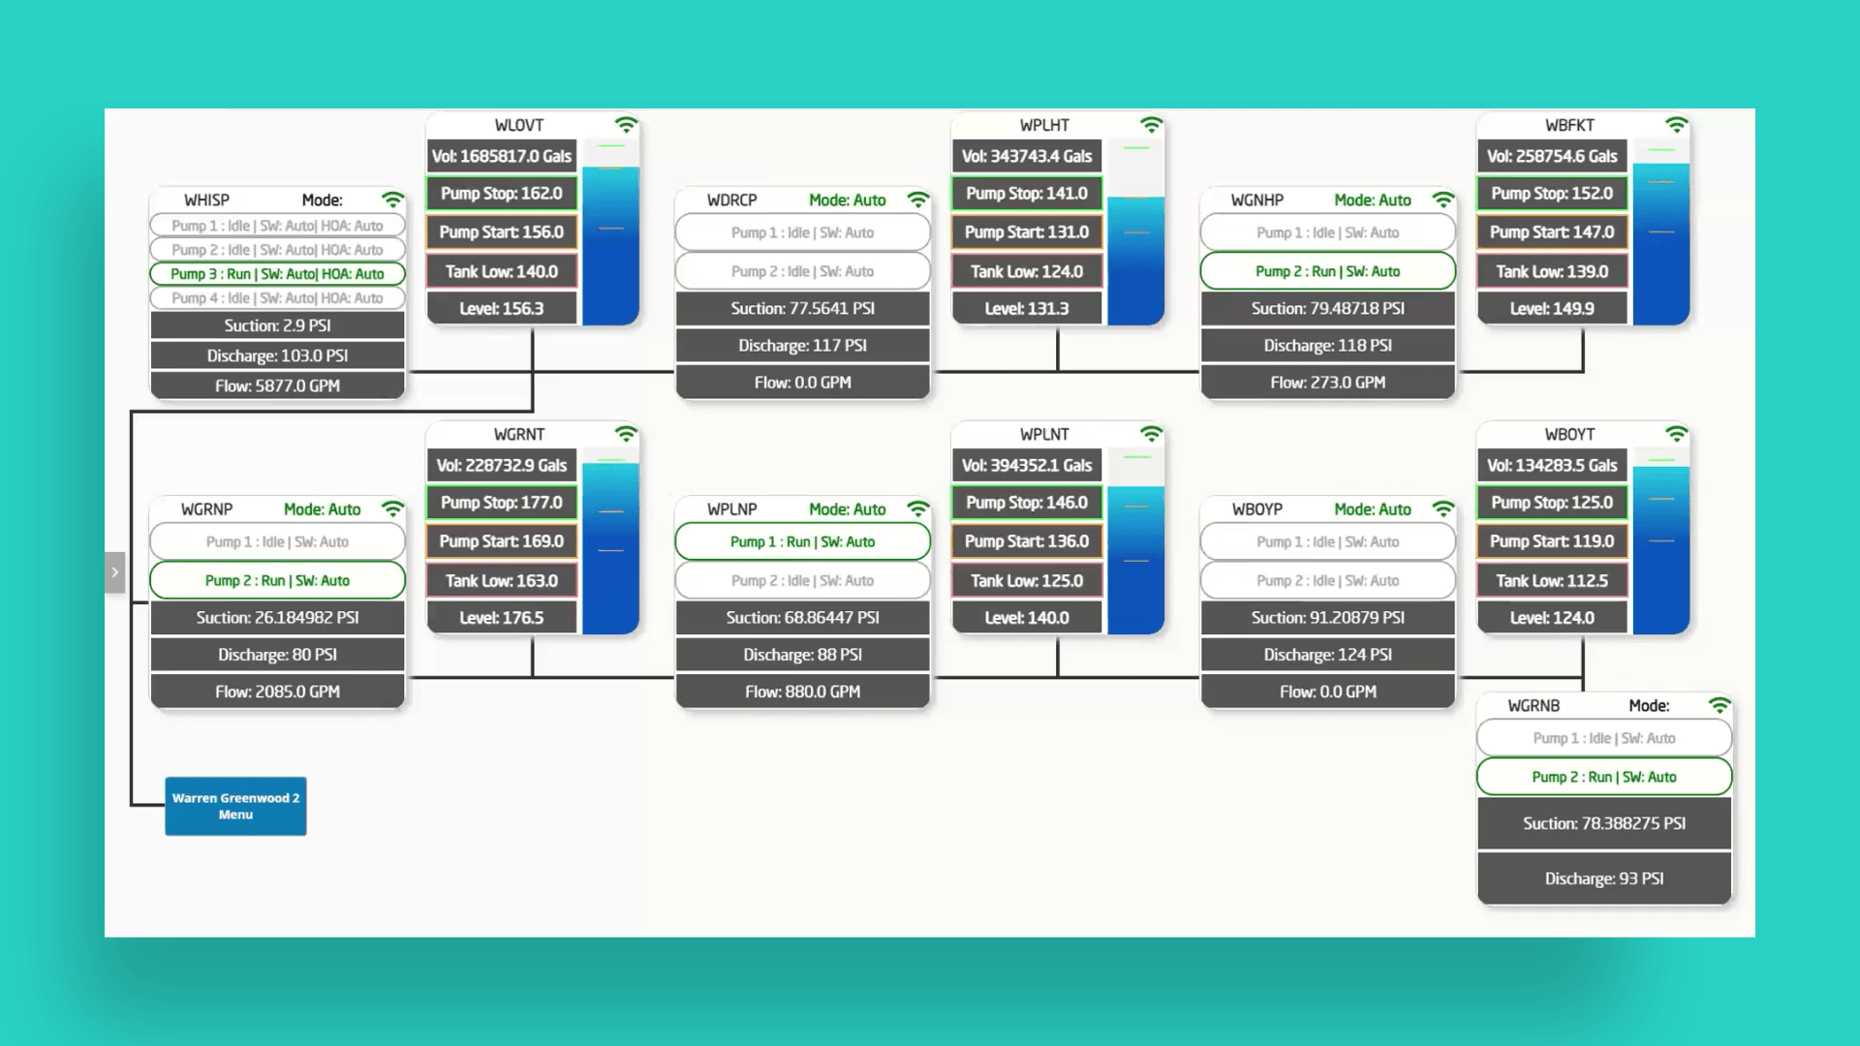Click WGRNB Suction: 78.388275 PSI value
Screen dimensions: 1860x1046
click(1603, 823)
